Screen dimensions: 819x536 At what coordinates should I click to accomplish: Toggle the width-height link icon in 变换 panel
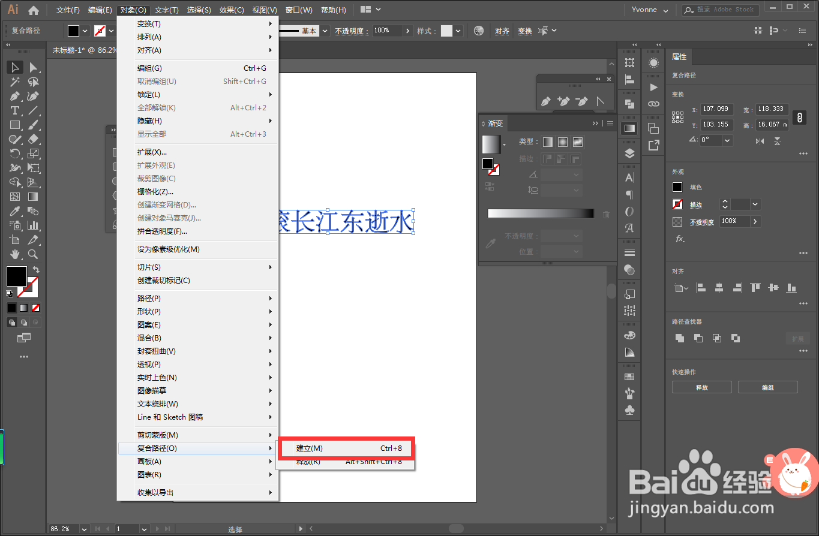click(x=799, y=118)
